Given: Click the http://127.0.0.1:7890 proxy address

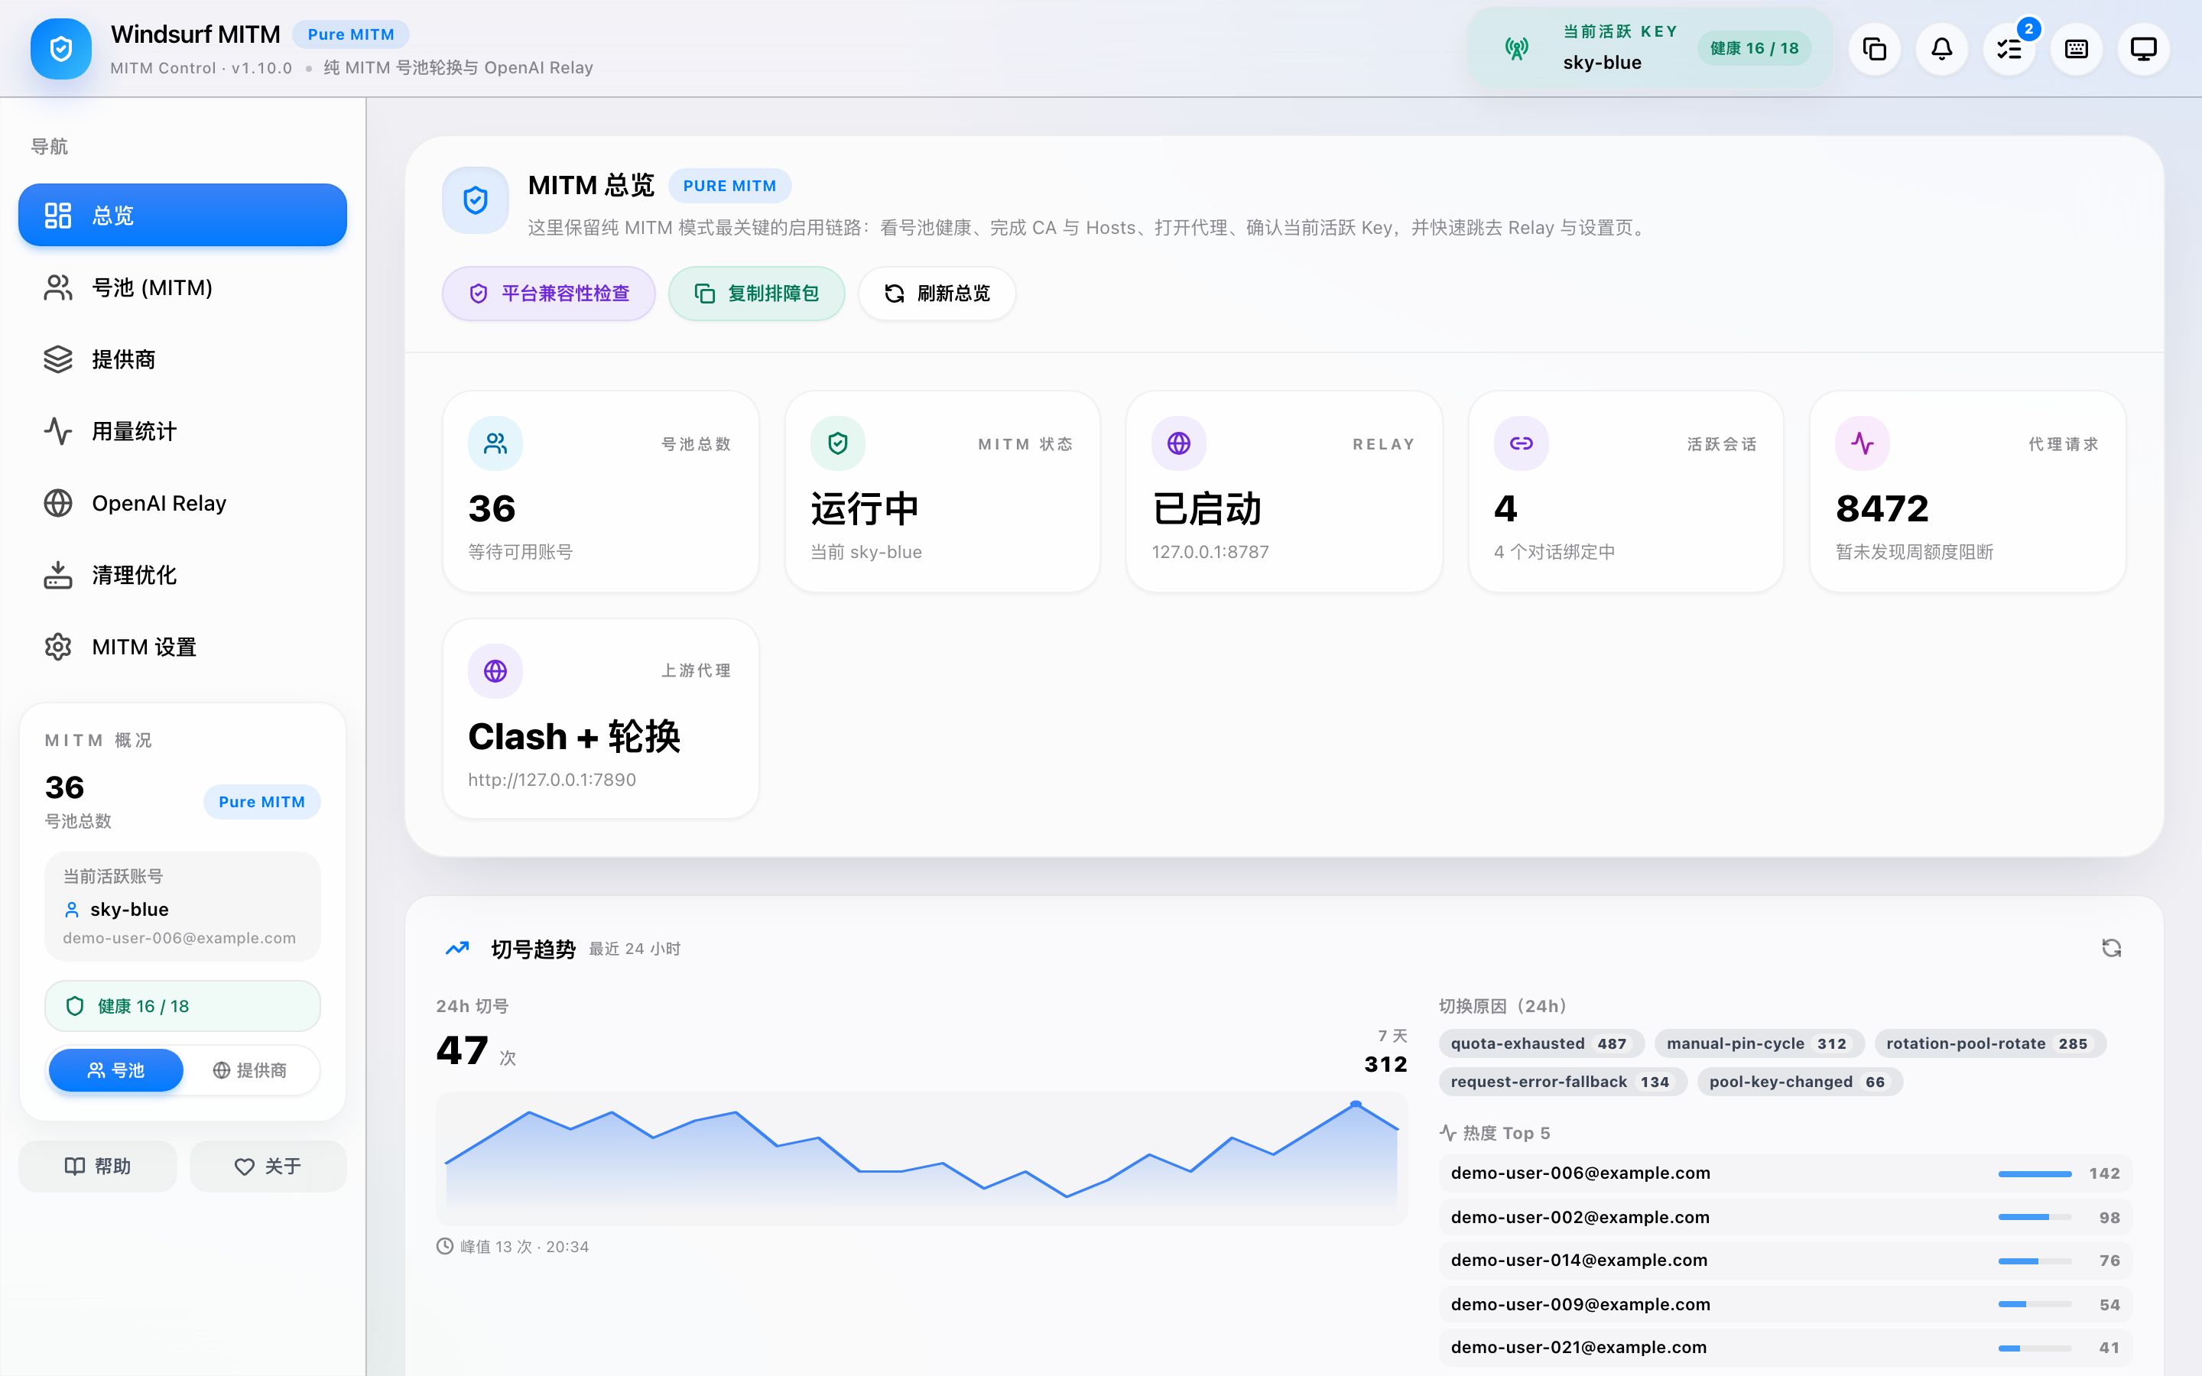Looking at the screenshot, I should pos(551,780).
